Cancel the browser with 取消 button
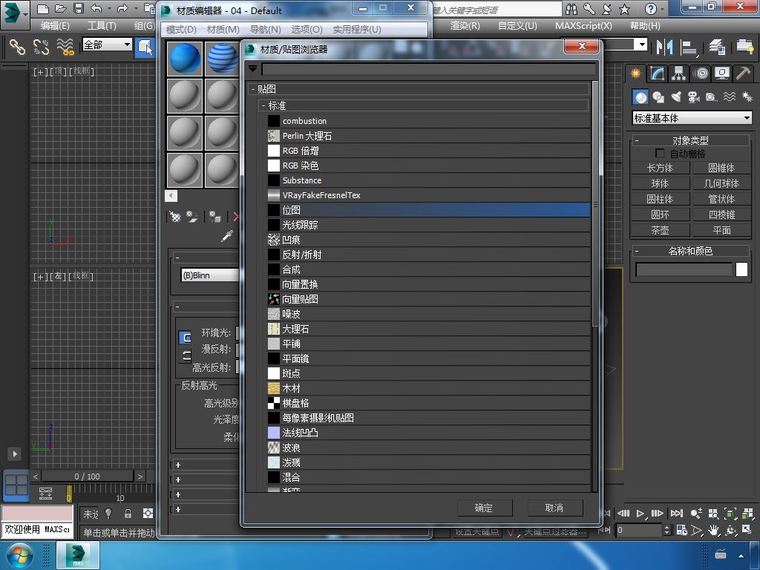This screenshot has height=570, width=760. [555, 508]
